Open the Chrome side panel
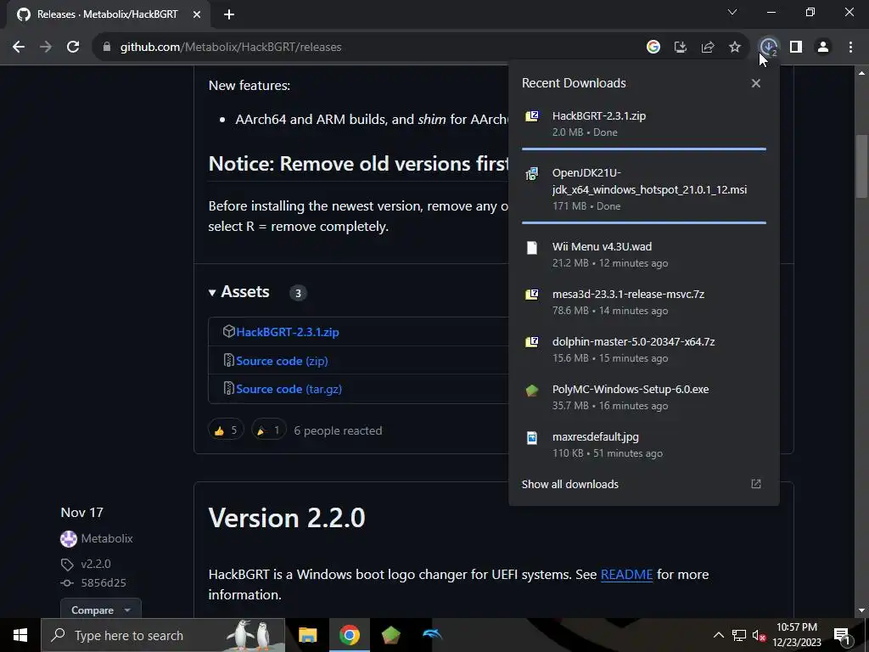The image size is (869, 652). point(796,48)
